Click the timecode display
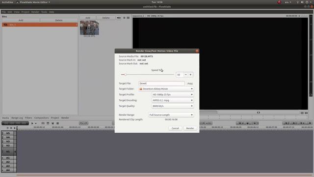 [15, 123]
